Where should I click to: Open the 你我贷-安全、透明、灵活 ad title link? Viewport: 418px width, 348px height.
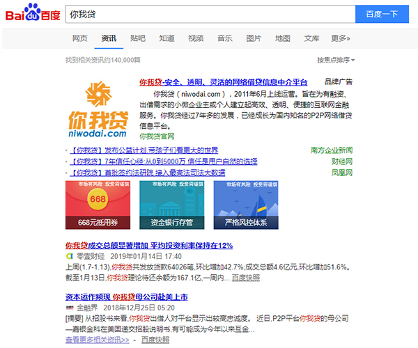pos(224,82)
